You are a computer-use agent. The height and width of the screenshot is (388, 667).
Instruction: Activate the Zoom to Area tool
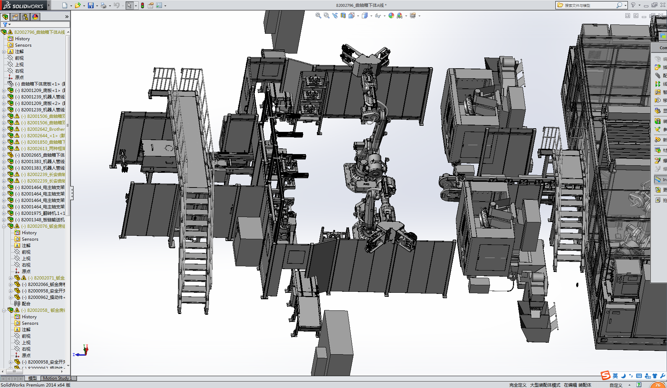pos(326,15)
